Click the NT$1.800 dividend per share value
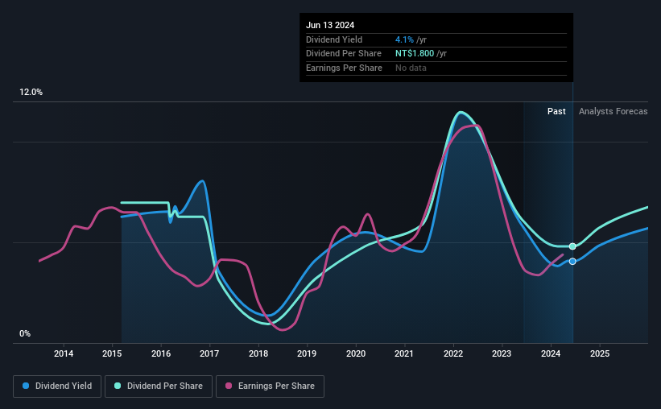Viewport: 661px width, 409px height. click(415, 54)
